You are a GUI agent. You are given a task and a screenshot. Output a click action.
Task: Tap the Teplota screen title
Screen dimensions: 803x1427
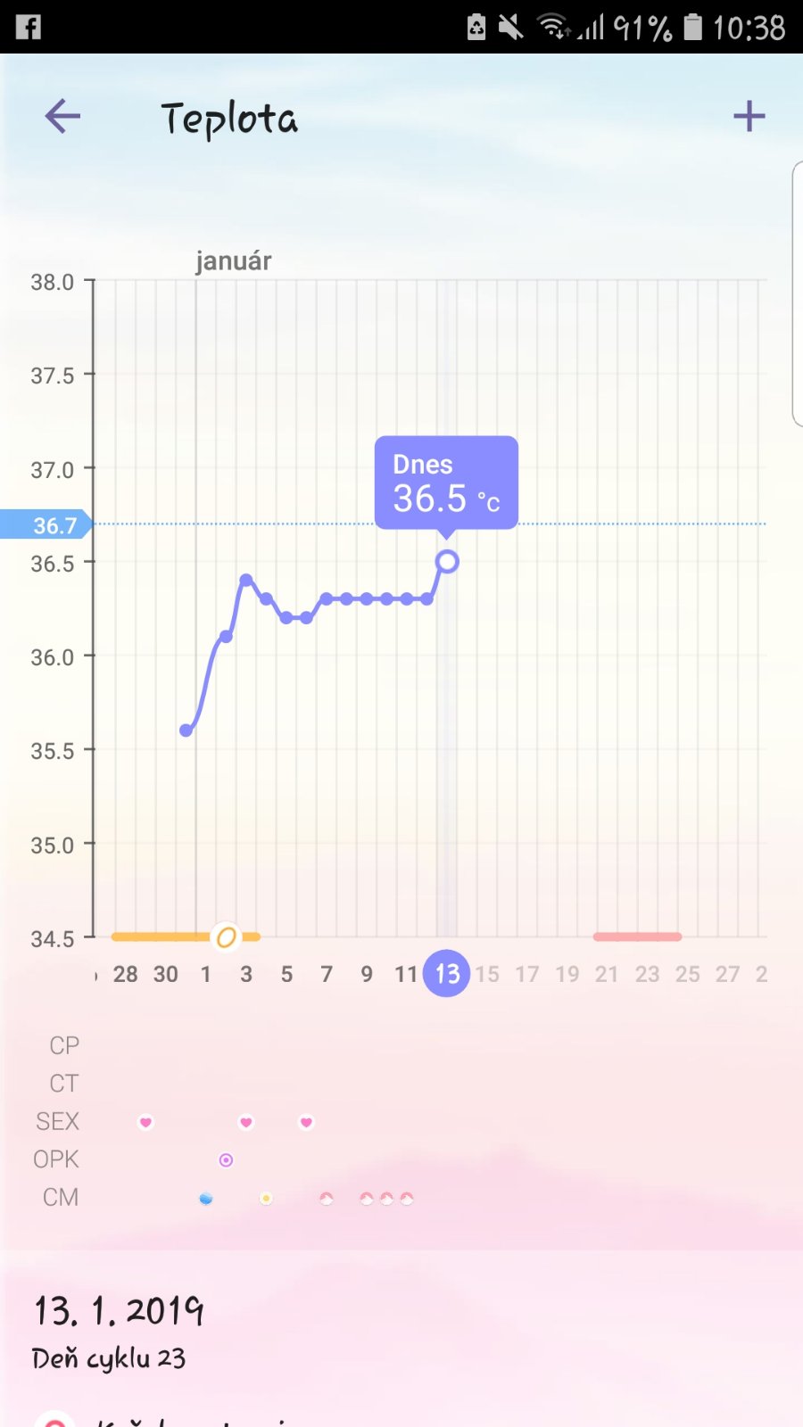point(229,119)
